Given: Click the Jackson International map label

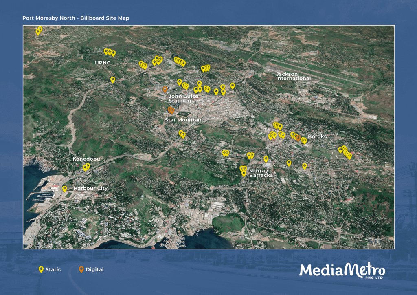Looking at the screenshot, I should 293,76.
